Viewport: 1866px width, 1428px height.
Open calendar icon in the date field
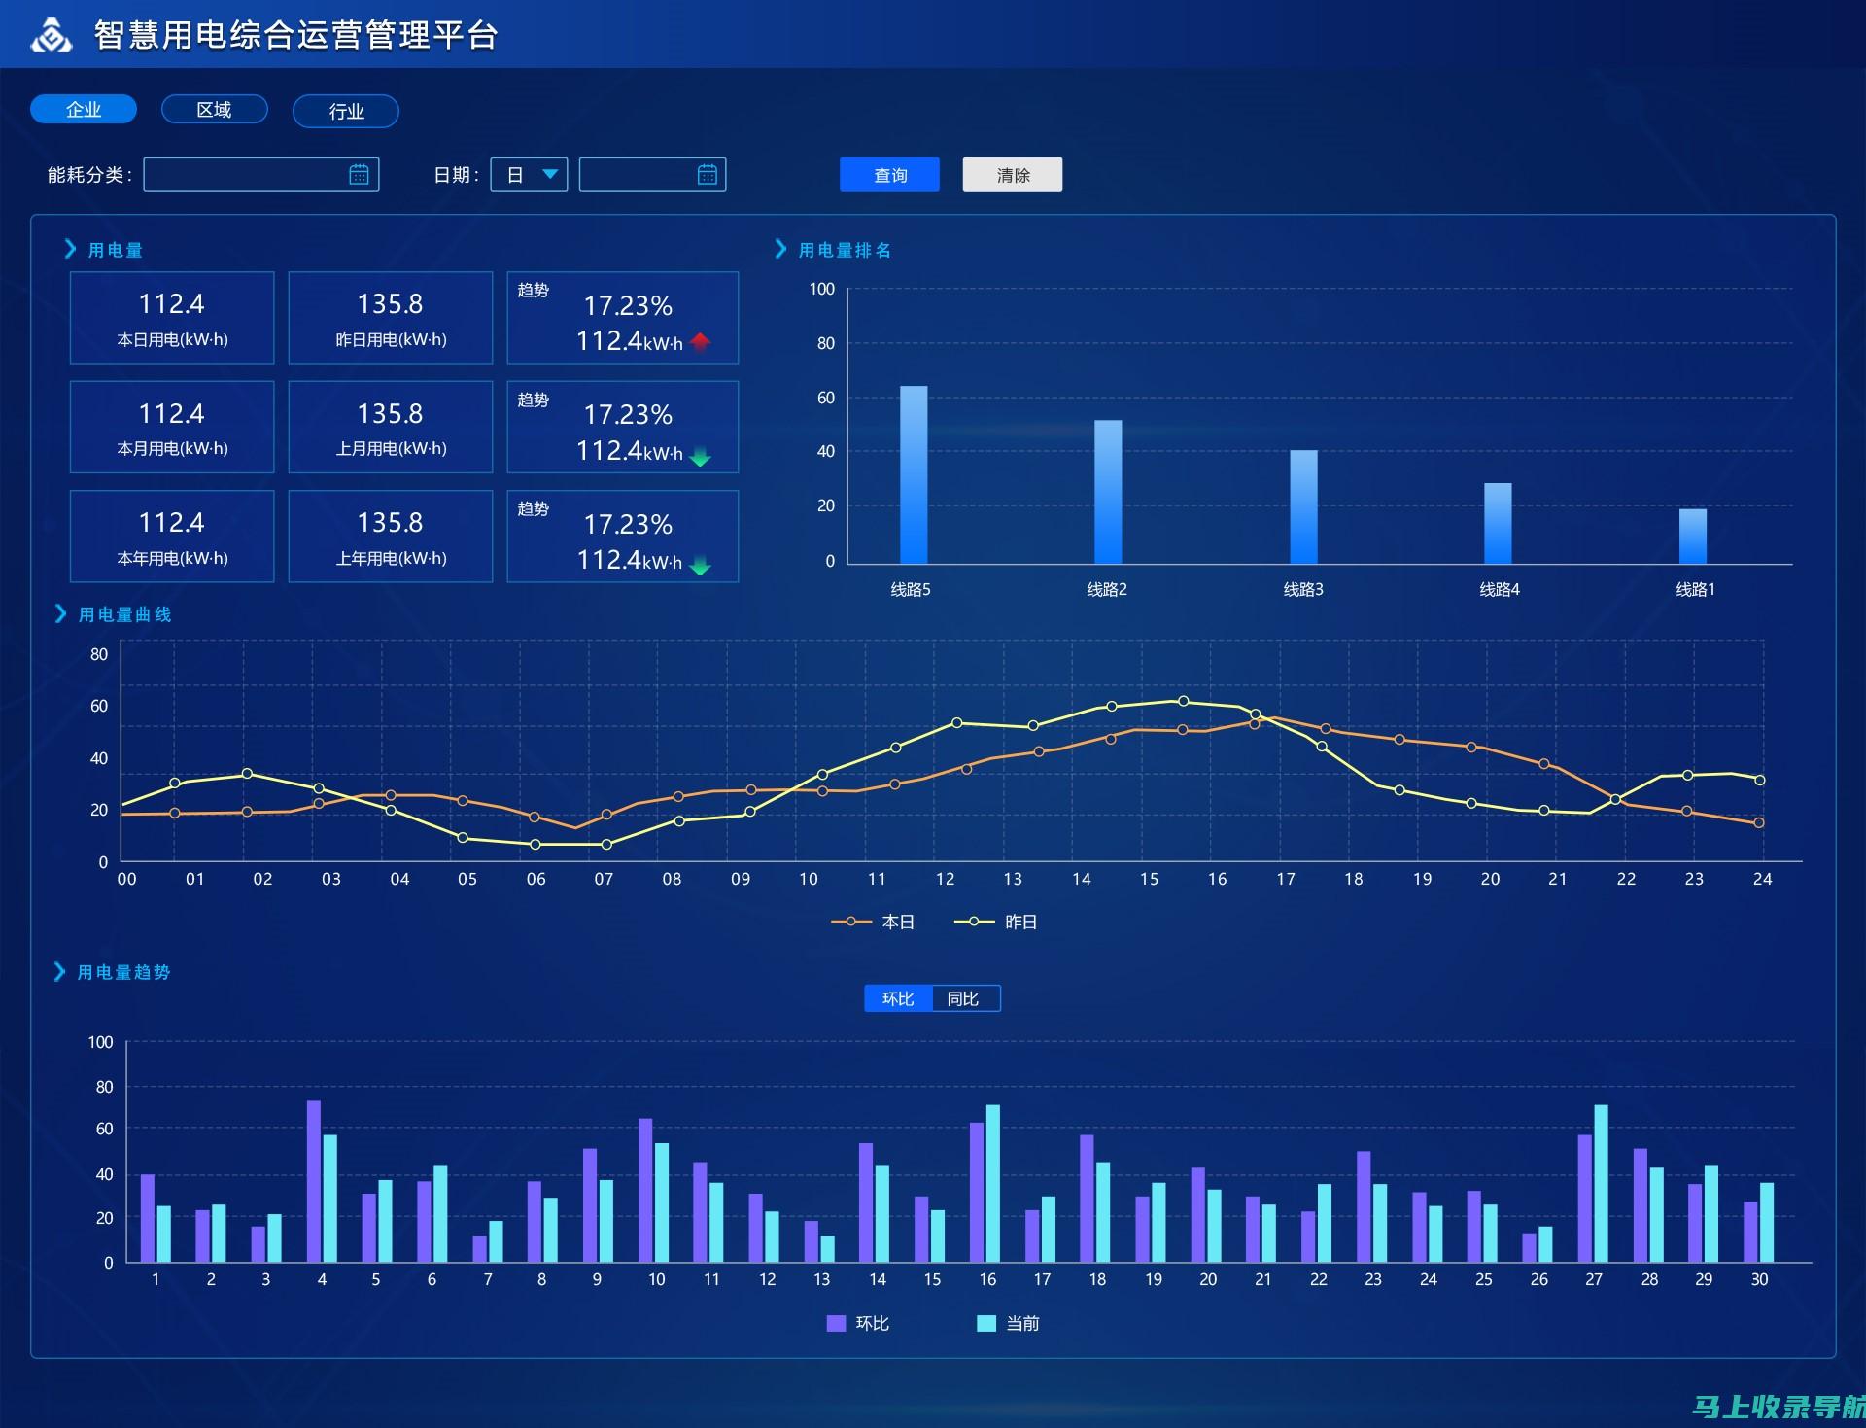point(708,175)
